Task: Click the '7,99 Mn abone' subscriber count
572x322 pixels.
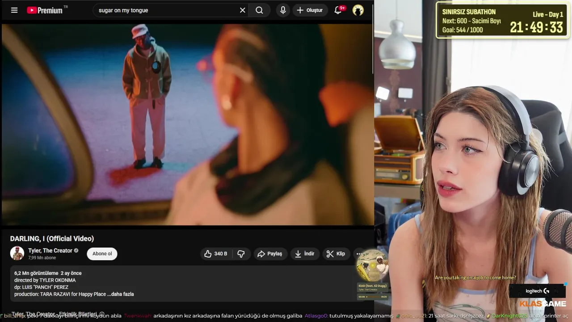Action: pyautogui.click(x=42, y=258)
